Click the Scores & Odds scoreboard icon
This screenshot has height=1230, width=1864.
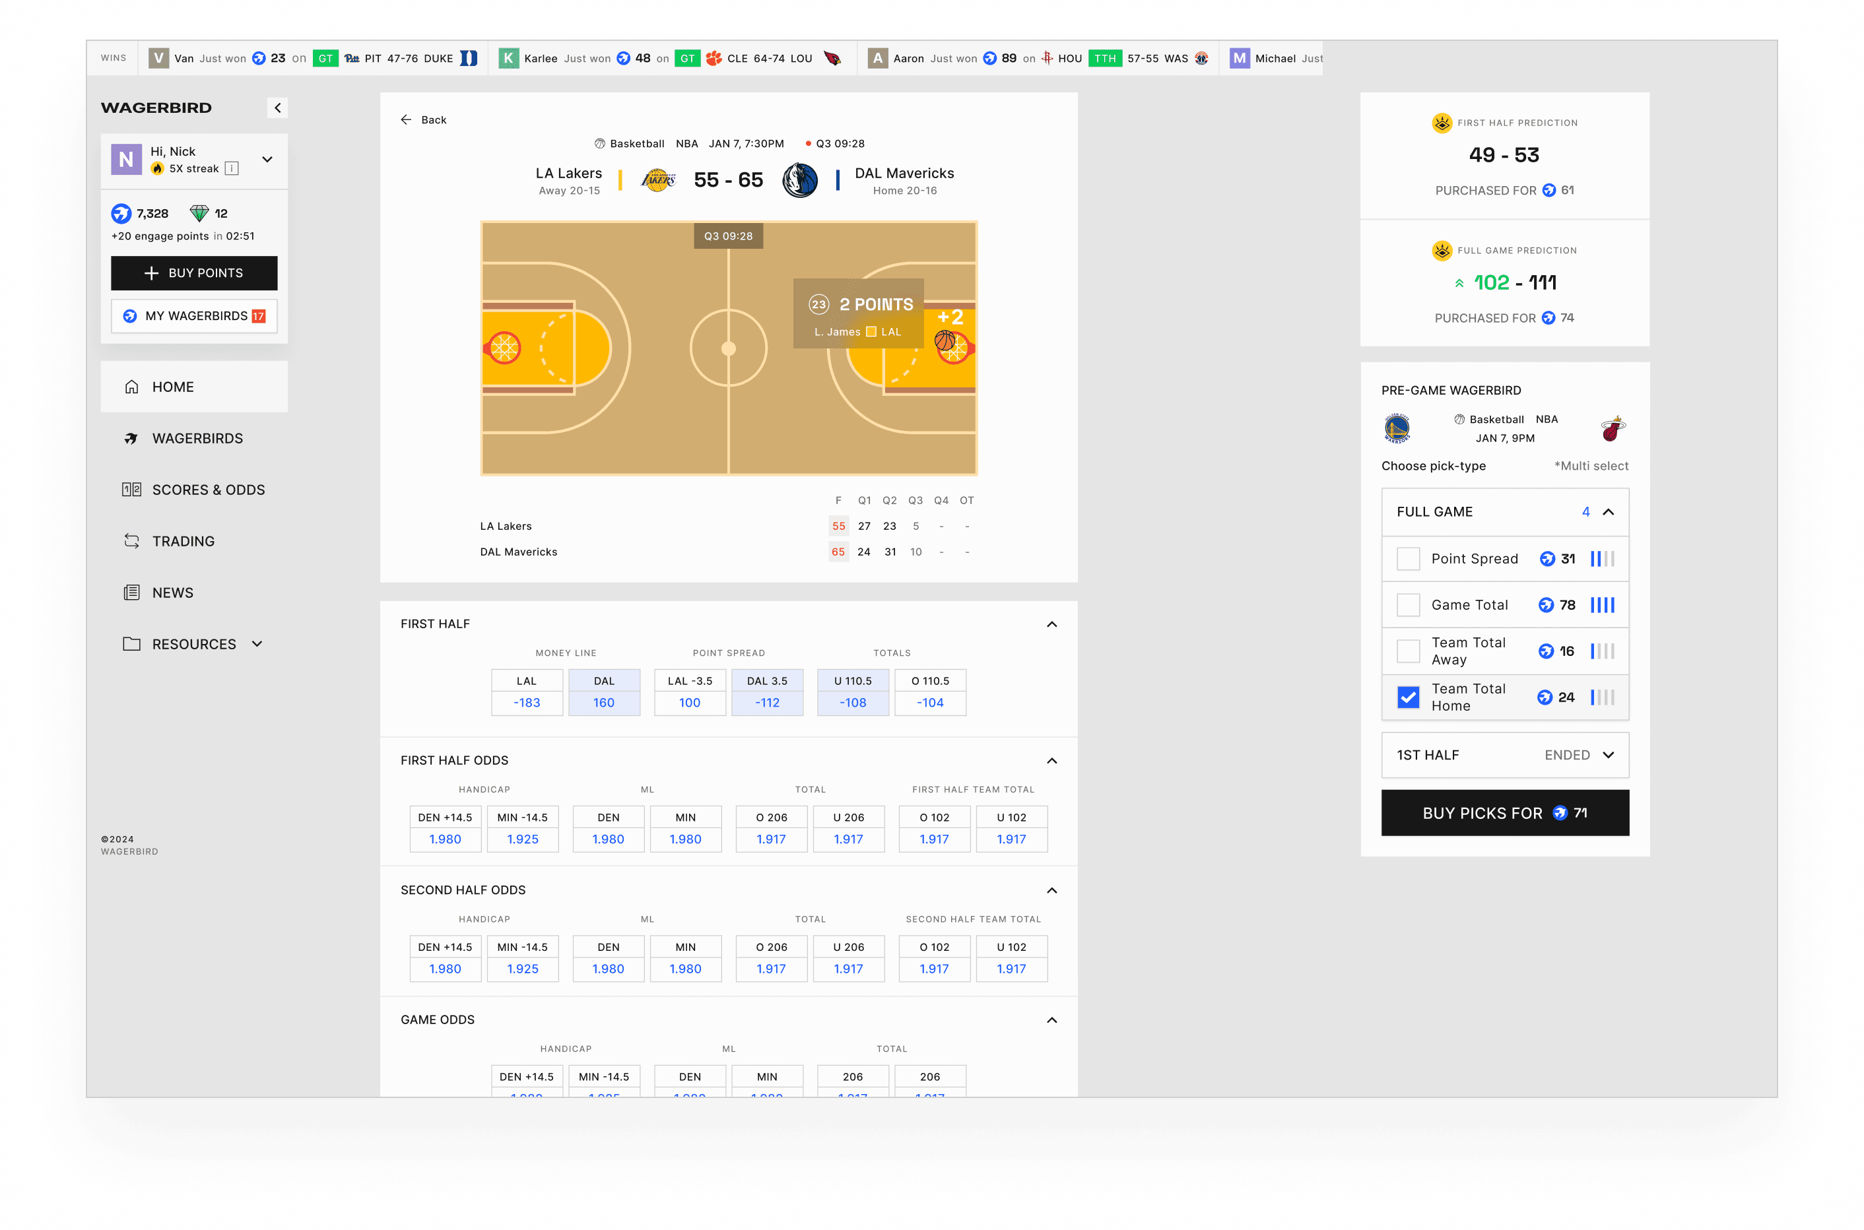coord(132,490)
